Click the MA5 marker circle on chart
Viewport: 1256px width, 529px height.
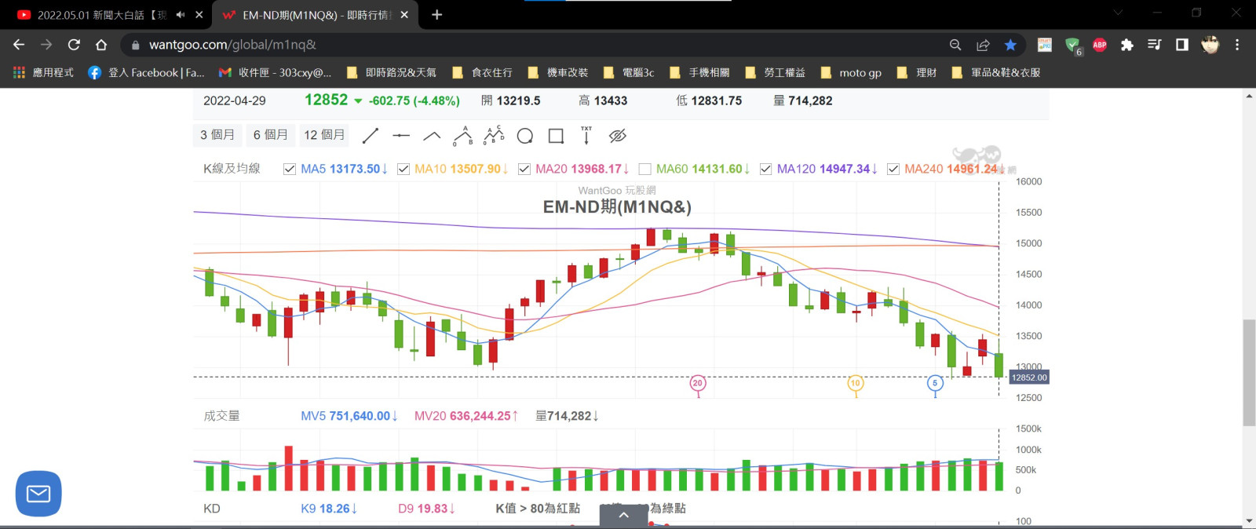tap(935, 383)
